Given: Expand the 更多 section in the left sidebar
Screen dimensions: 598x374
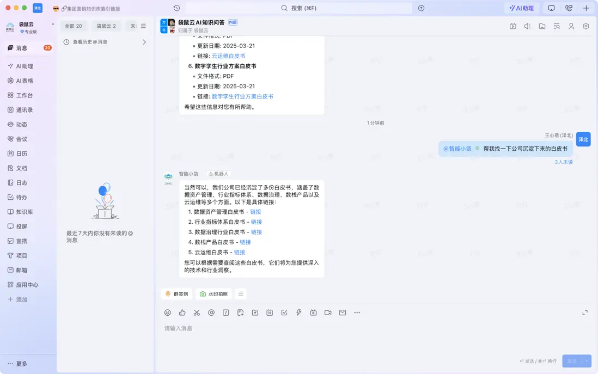Looking at the screenshot, I should (19, 363).
